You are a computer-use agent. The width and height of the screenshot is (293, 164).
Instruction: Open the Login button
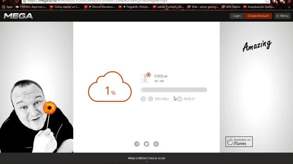237,16
